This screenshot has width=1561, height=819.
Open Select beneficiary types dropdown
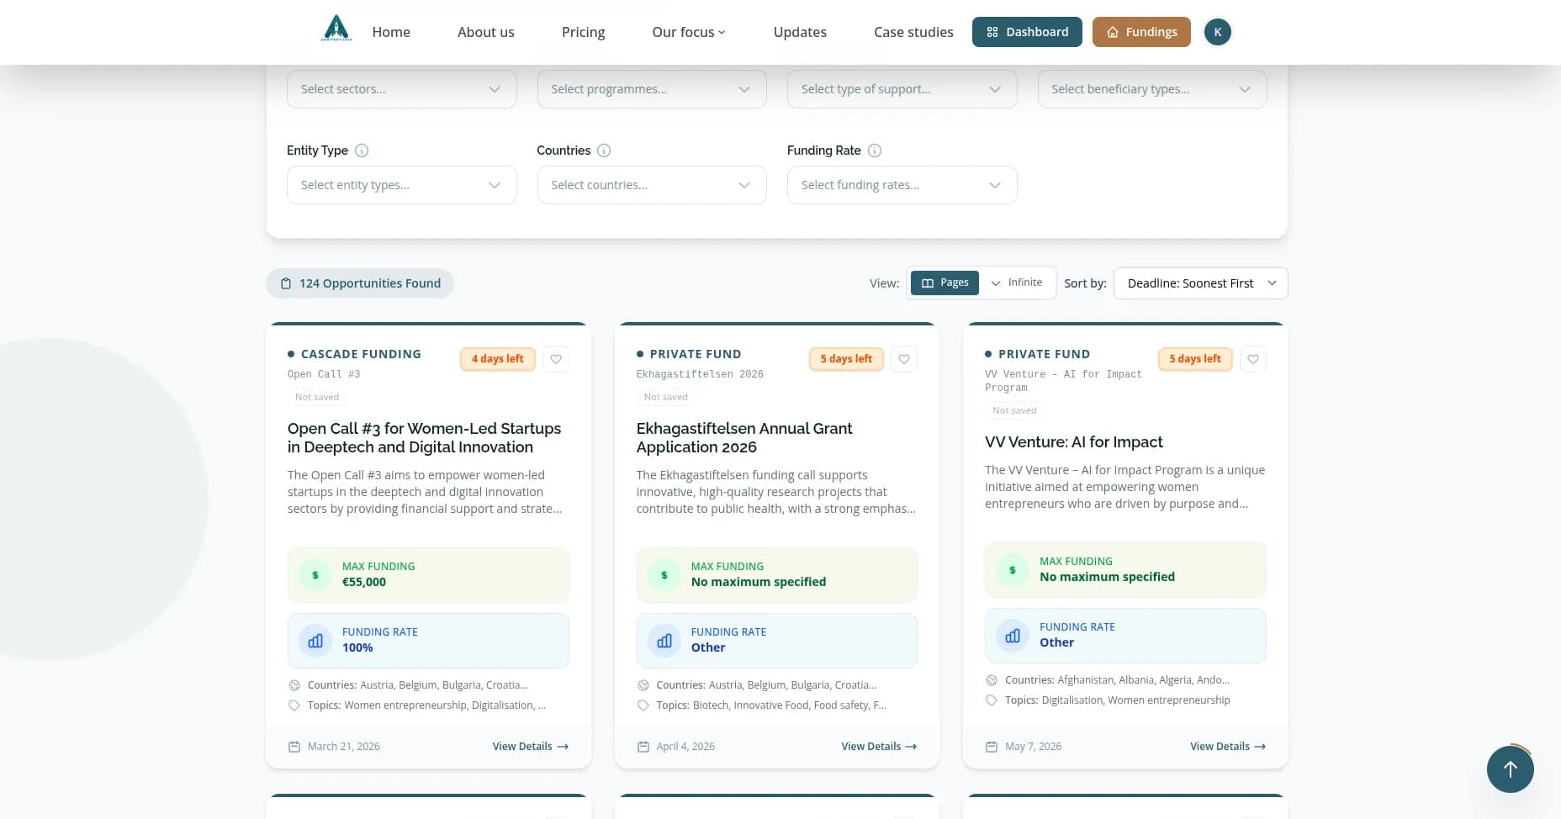1152,89
